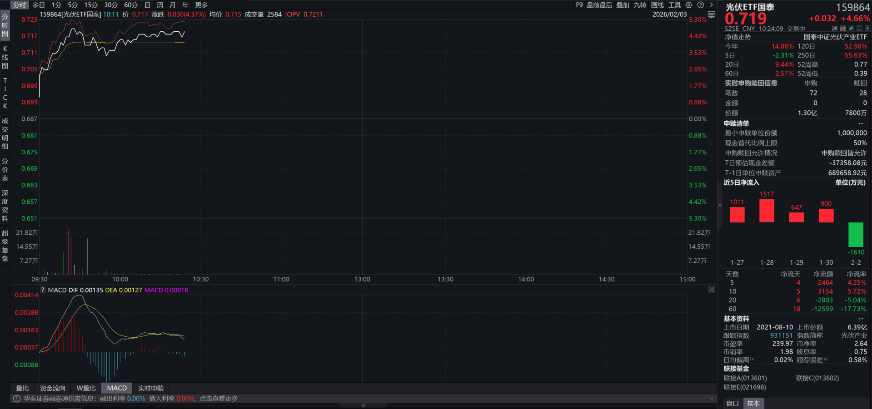This screenshot has width=872, height=409.
Task: Toggle the 叠加 overlay option
Action: (x=623, y=5)
